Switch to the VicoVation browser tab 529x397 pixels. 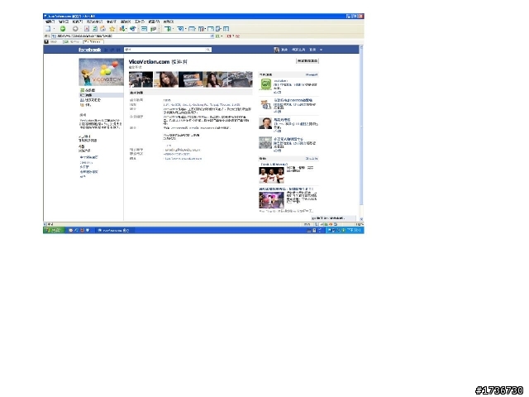93,42
